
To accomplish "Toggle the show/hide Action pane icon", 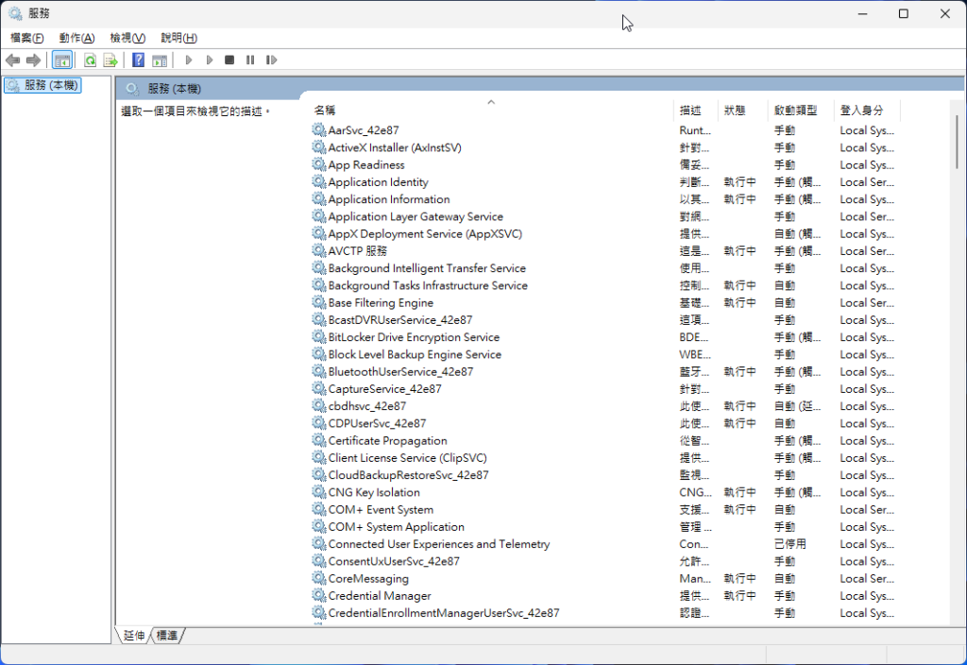I will point(160,60).
